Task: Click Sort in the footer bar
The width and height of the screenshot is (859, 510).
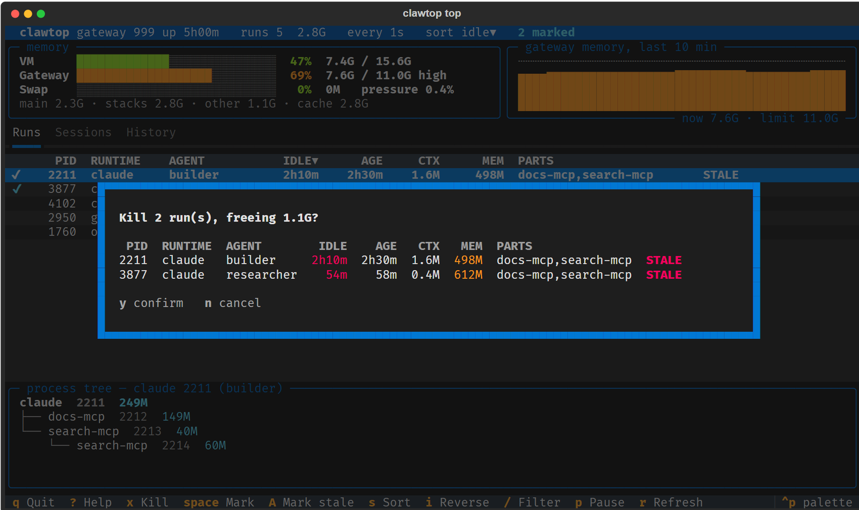Action: [x=389, y=502]
